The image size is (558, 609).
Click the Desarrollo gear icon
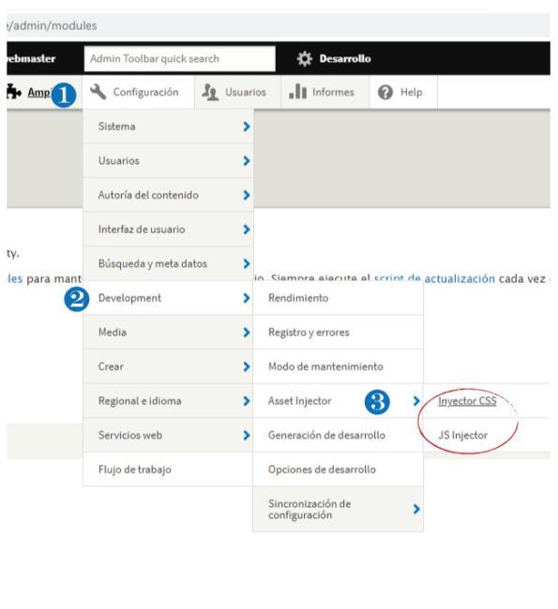pyautogui.click(x=305, y=59)
